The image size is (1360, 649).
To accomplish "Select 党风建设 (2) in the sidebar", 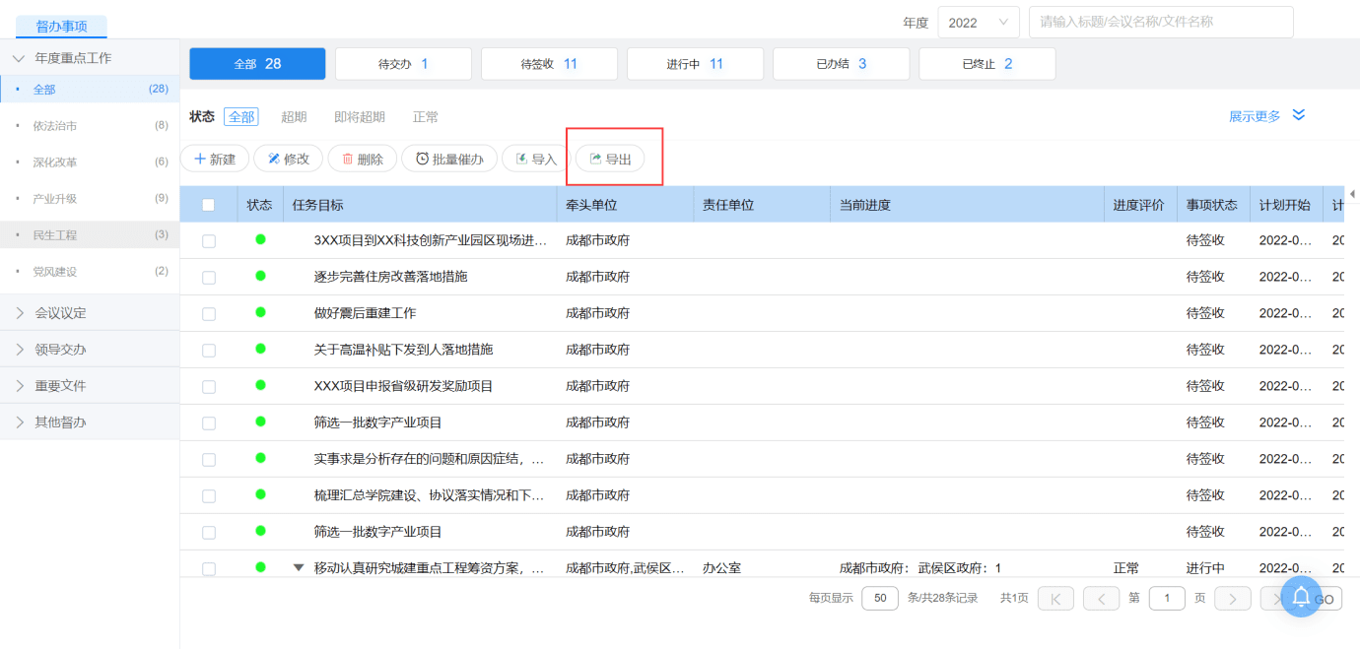I will tap(90, 271).
